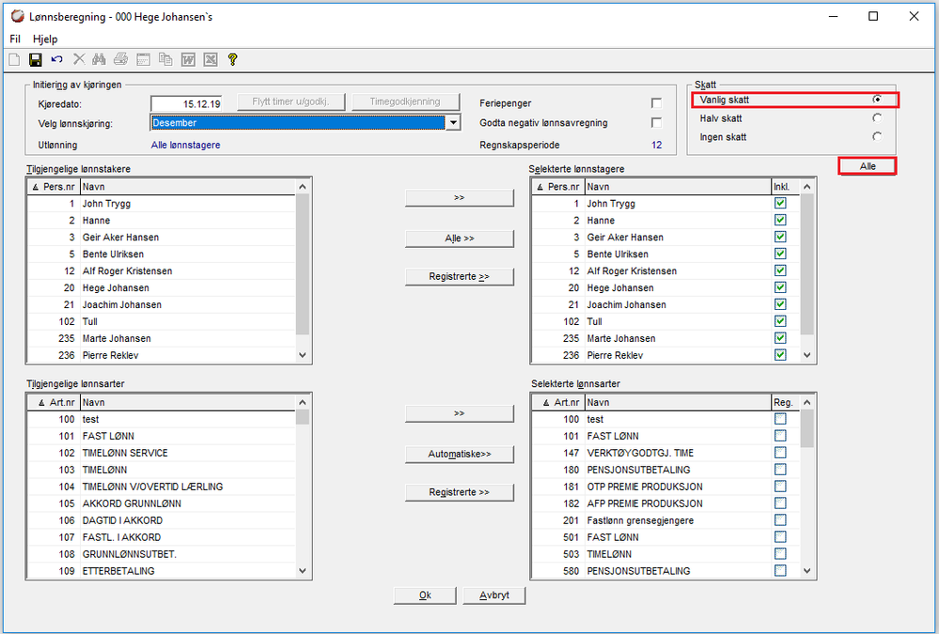Click the yellow question mark help icon
Image resolution: width=939 pixels, height=634 pixels.
(x=232, y=59)
